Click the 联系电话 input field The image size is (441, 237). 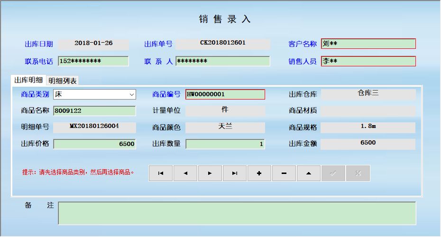[x=93, y=61]
